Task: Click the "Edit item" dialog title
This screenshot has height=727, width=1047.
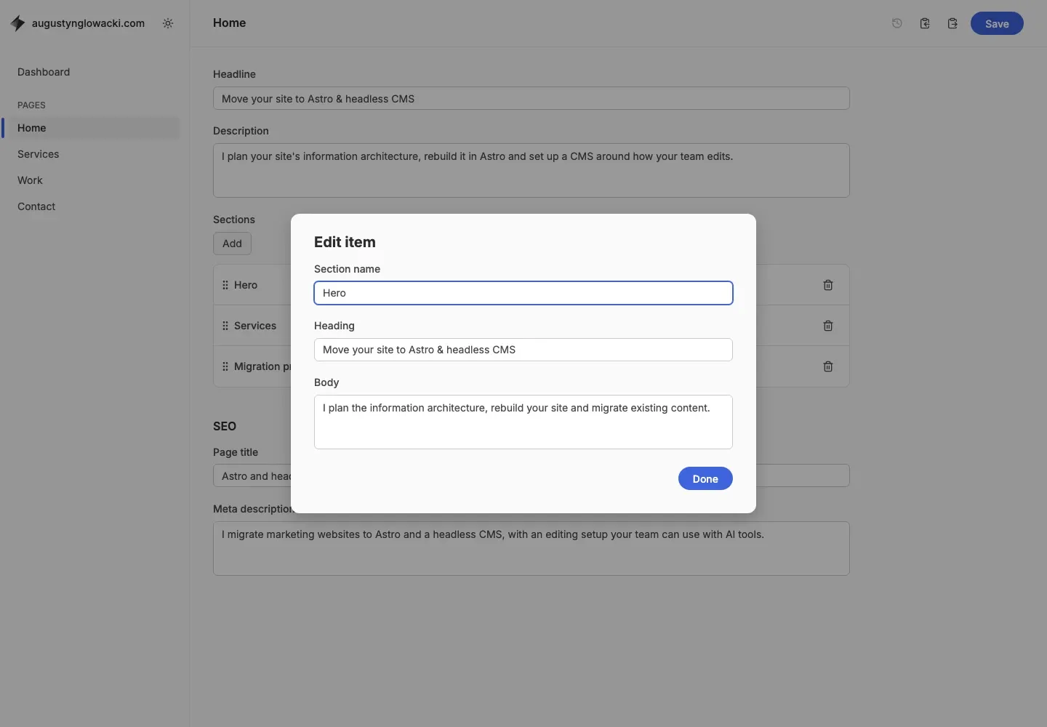Action: [345, 242]
